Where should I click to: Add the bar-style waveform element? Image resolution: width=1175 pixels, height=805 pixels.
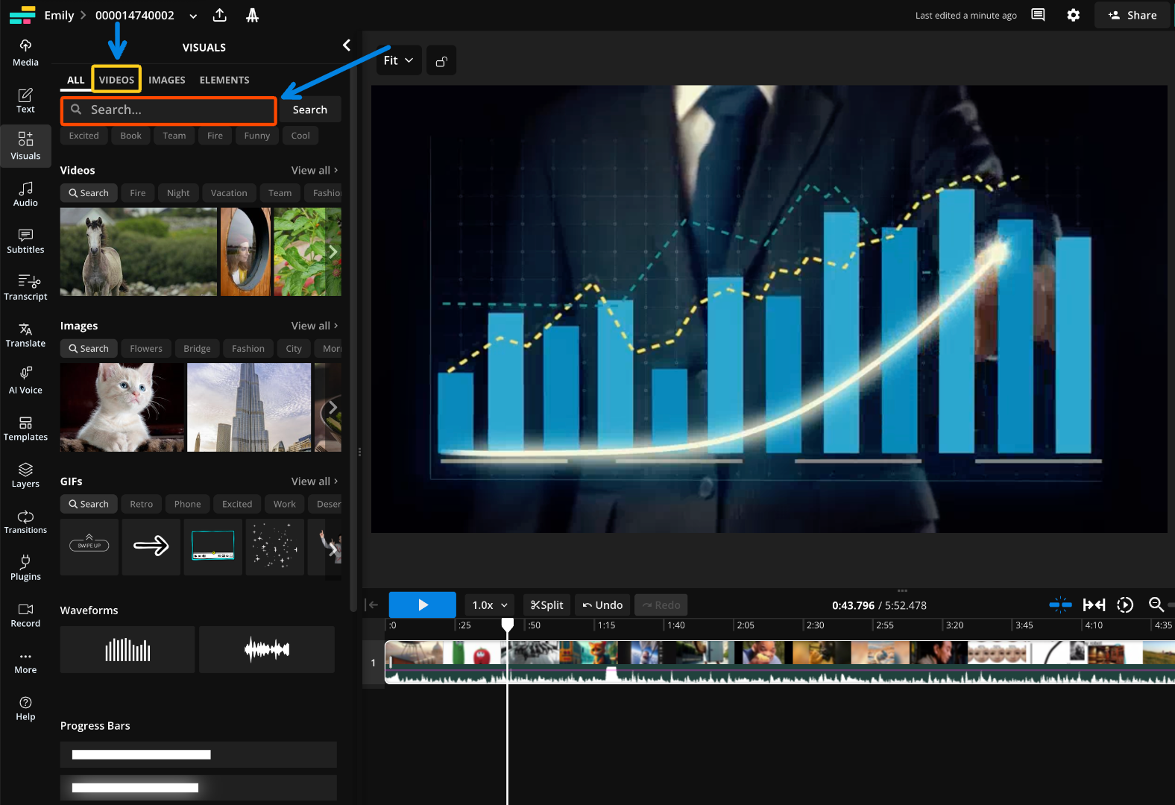(x=127, y=650)
